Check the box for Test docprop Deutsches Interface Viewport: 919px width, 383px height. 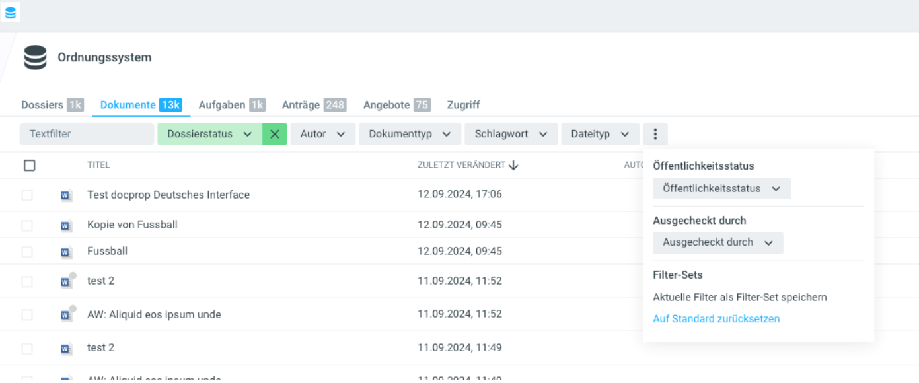coord(27,195)
